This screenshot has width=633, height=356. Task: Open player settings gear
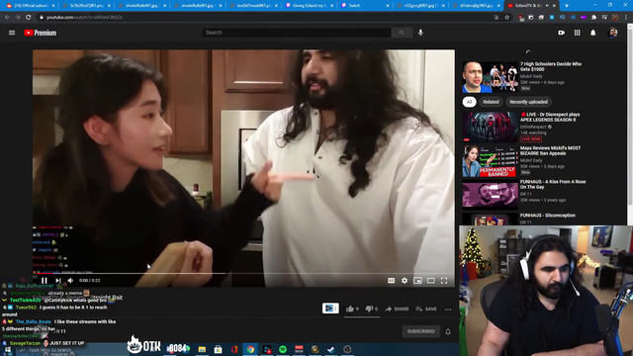405,281
